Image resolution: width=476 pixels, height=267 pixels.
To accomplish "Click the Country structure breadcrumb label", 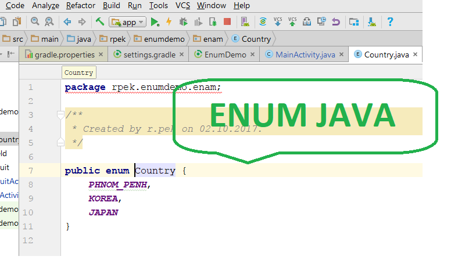I will [x=79, y=73].
